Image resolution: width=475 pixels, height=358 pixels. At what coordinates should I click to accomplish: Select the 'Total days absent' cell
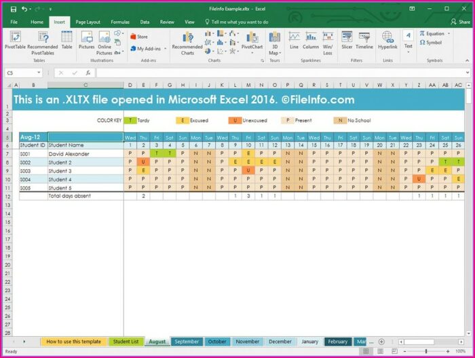85,196
